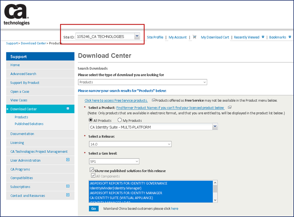Select the My Products radio button
The height and width of the screenshot is (217, 294).
[x=120, y=120]
